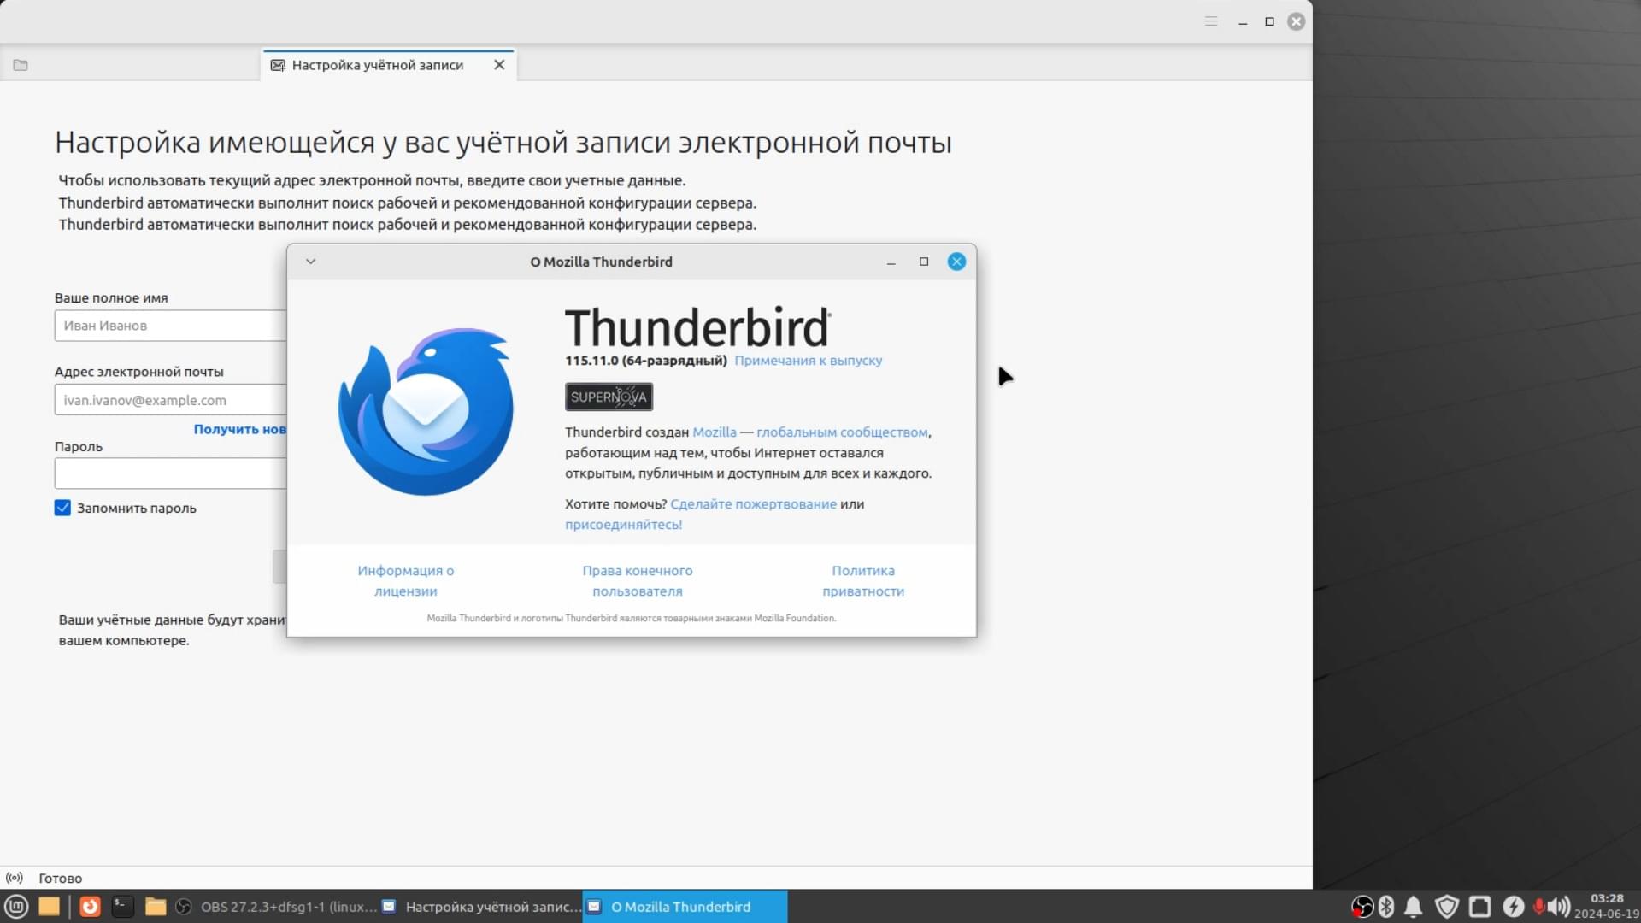Select the О Mozilla Thunderbird taskbar entry
The height and width of the screenshot is (923, 1641).
click(685, 907)
